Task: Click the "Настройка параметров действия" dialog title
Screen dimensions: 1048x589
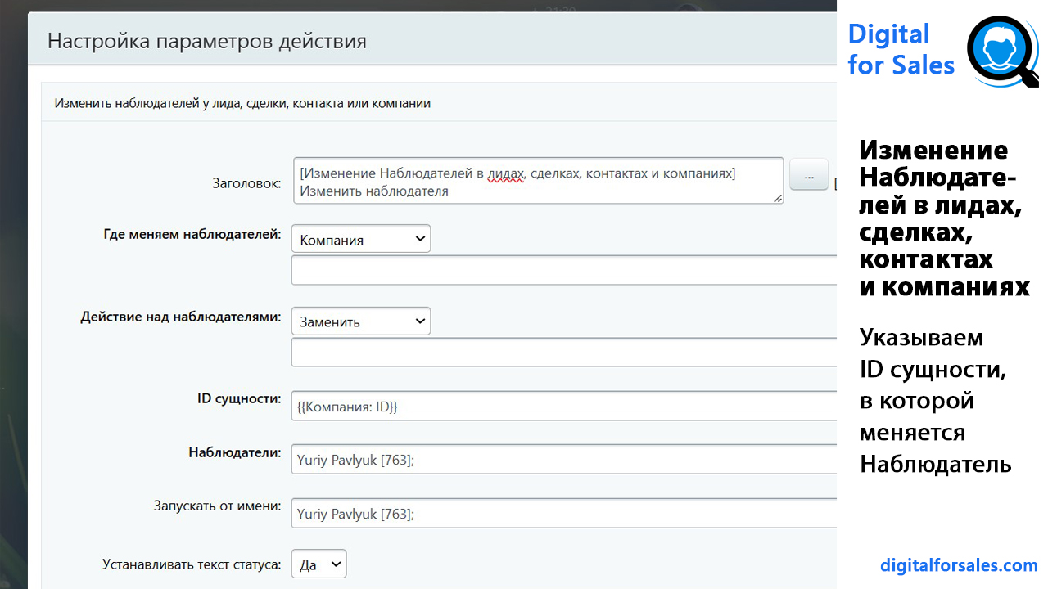Action: coord(207,41)
